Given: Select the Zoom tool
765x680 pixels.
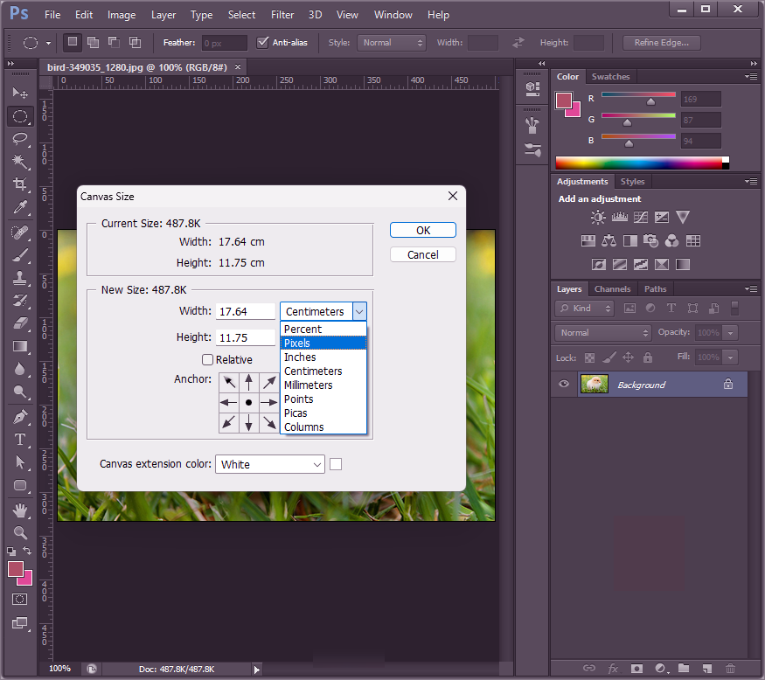Looking at the screenshot, I should click(19, 532).
